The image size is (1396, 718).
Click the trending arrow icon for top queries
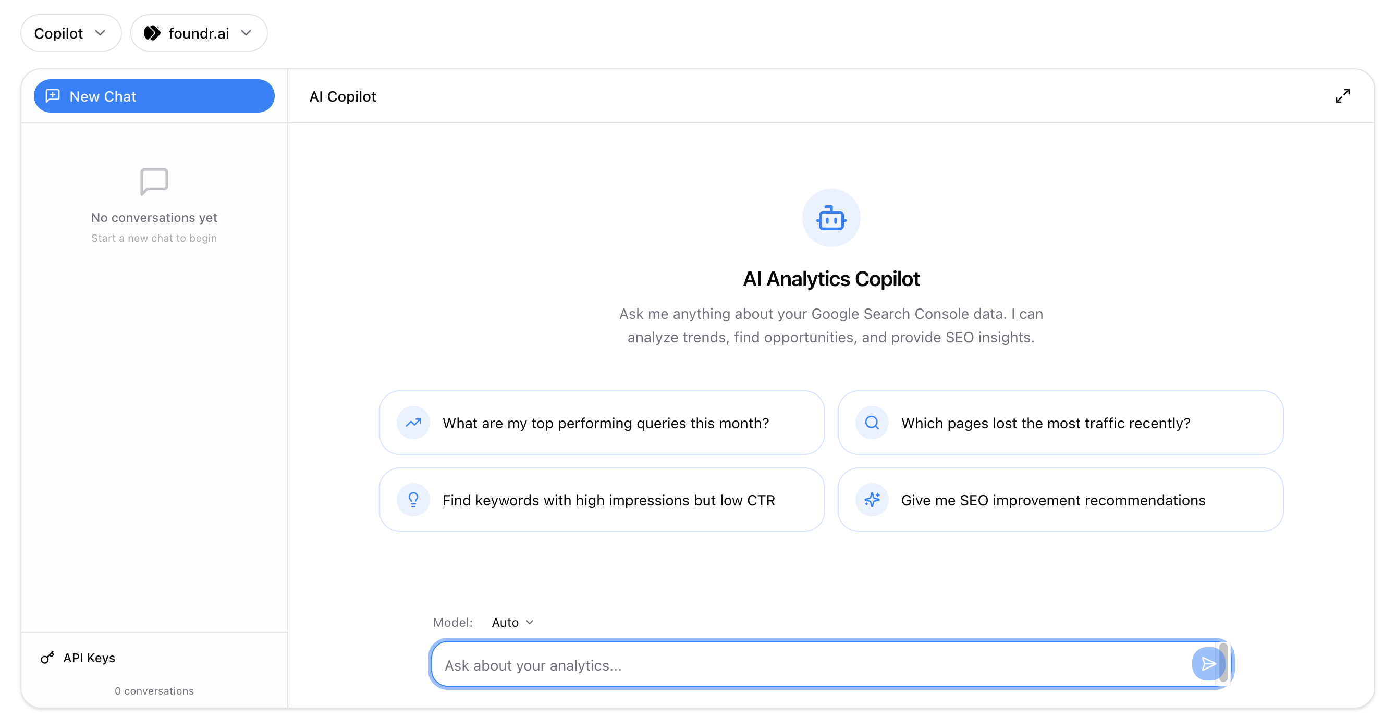(x=413, y=423)
